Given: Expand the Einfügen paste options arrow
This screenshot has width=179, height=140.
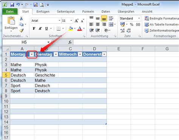Looking at the screenshot, I should tap(11, 31).
